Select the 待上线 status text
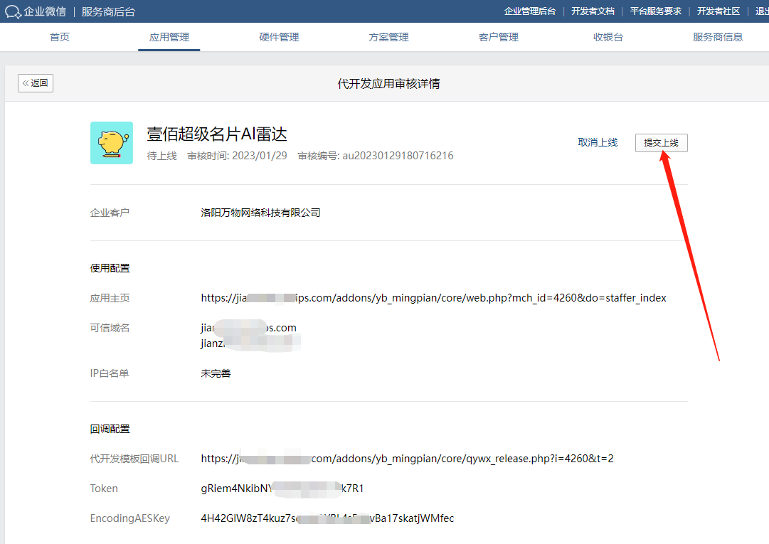The height and width of the screenshot is (544, 769). (x=162, y=156)
